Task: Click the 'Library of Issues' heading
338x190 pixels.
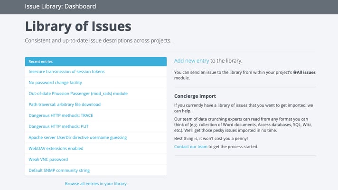Action: pyautogui.click(x=78, y=26)
